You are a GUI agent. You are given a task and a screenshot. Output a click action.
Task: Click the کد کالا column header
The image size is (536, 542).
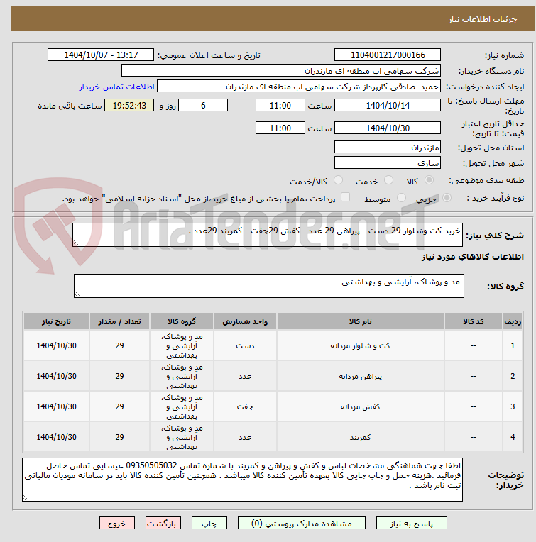(x=473, y=321)
